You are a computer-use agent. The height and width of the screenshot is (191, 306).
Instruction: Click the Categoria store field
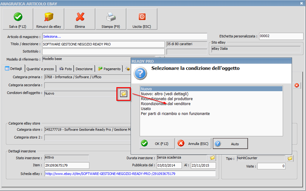pos(88,129)
